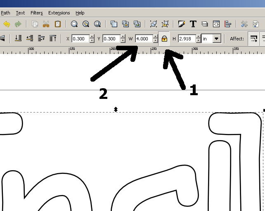Click the Paste clipboard icon

click(x=58, y=24)
